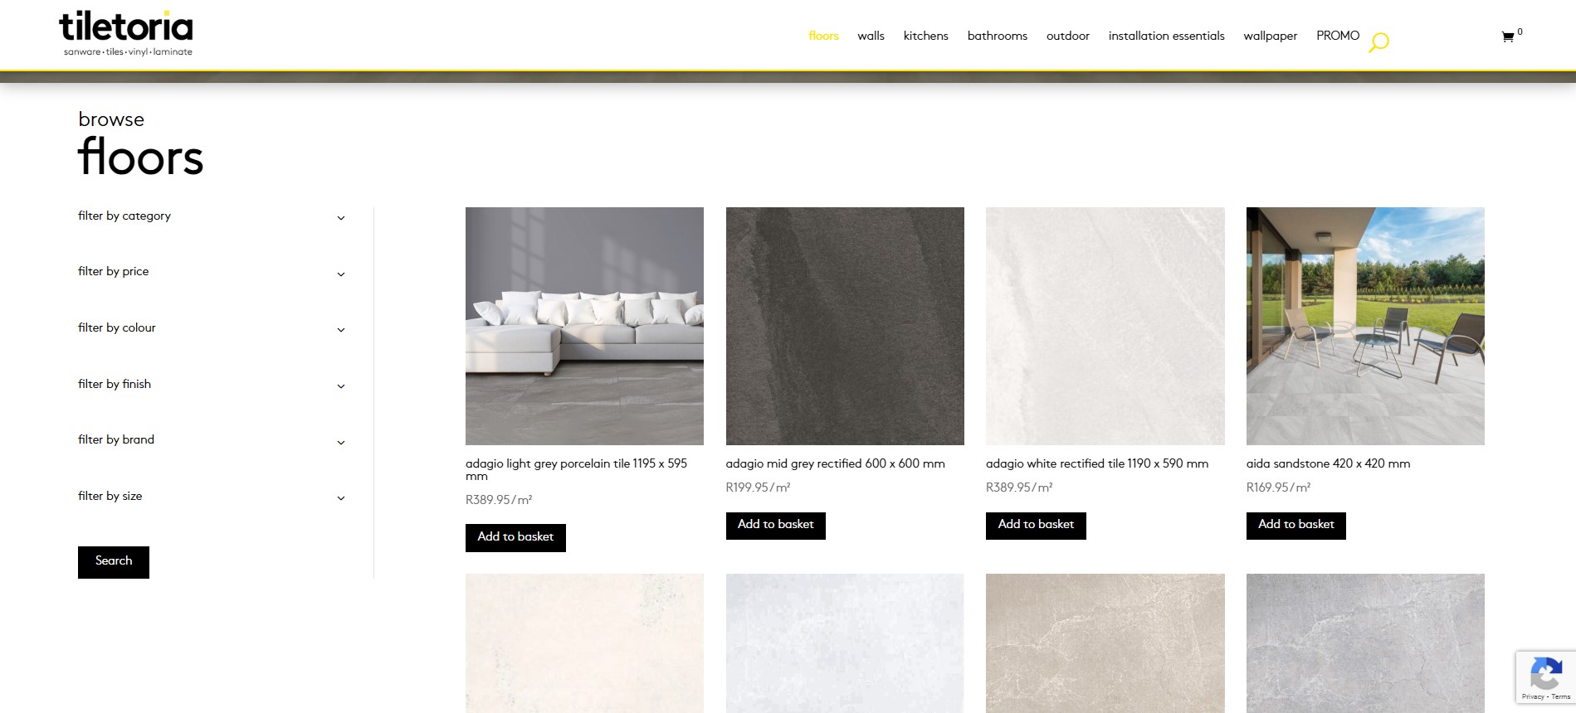Open the PROMO menu item

(1338, 36)
